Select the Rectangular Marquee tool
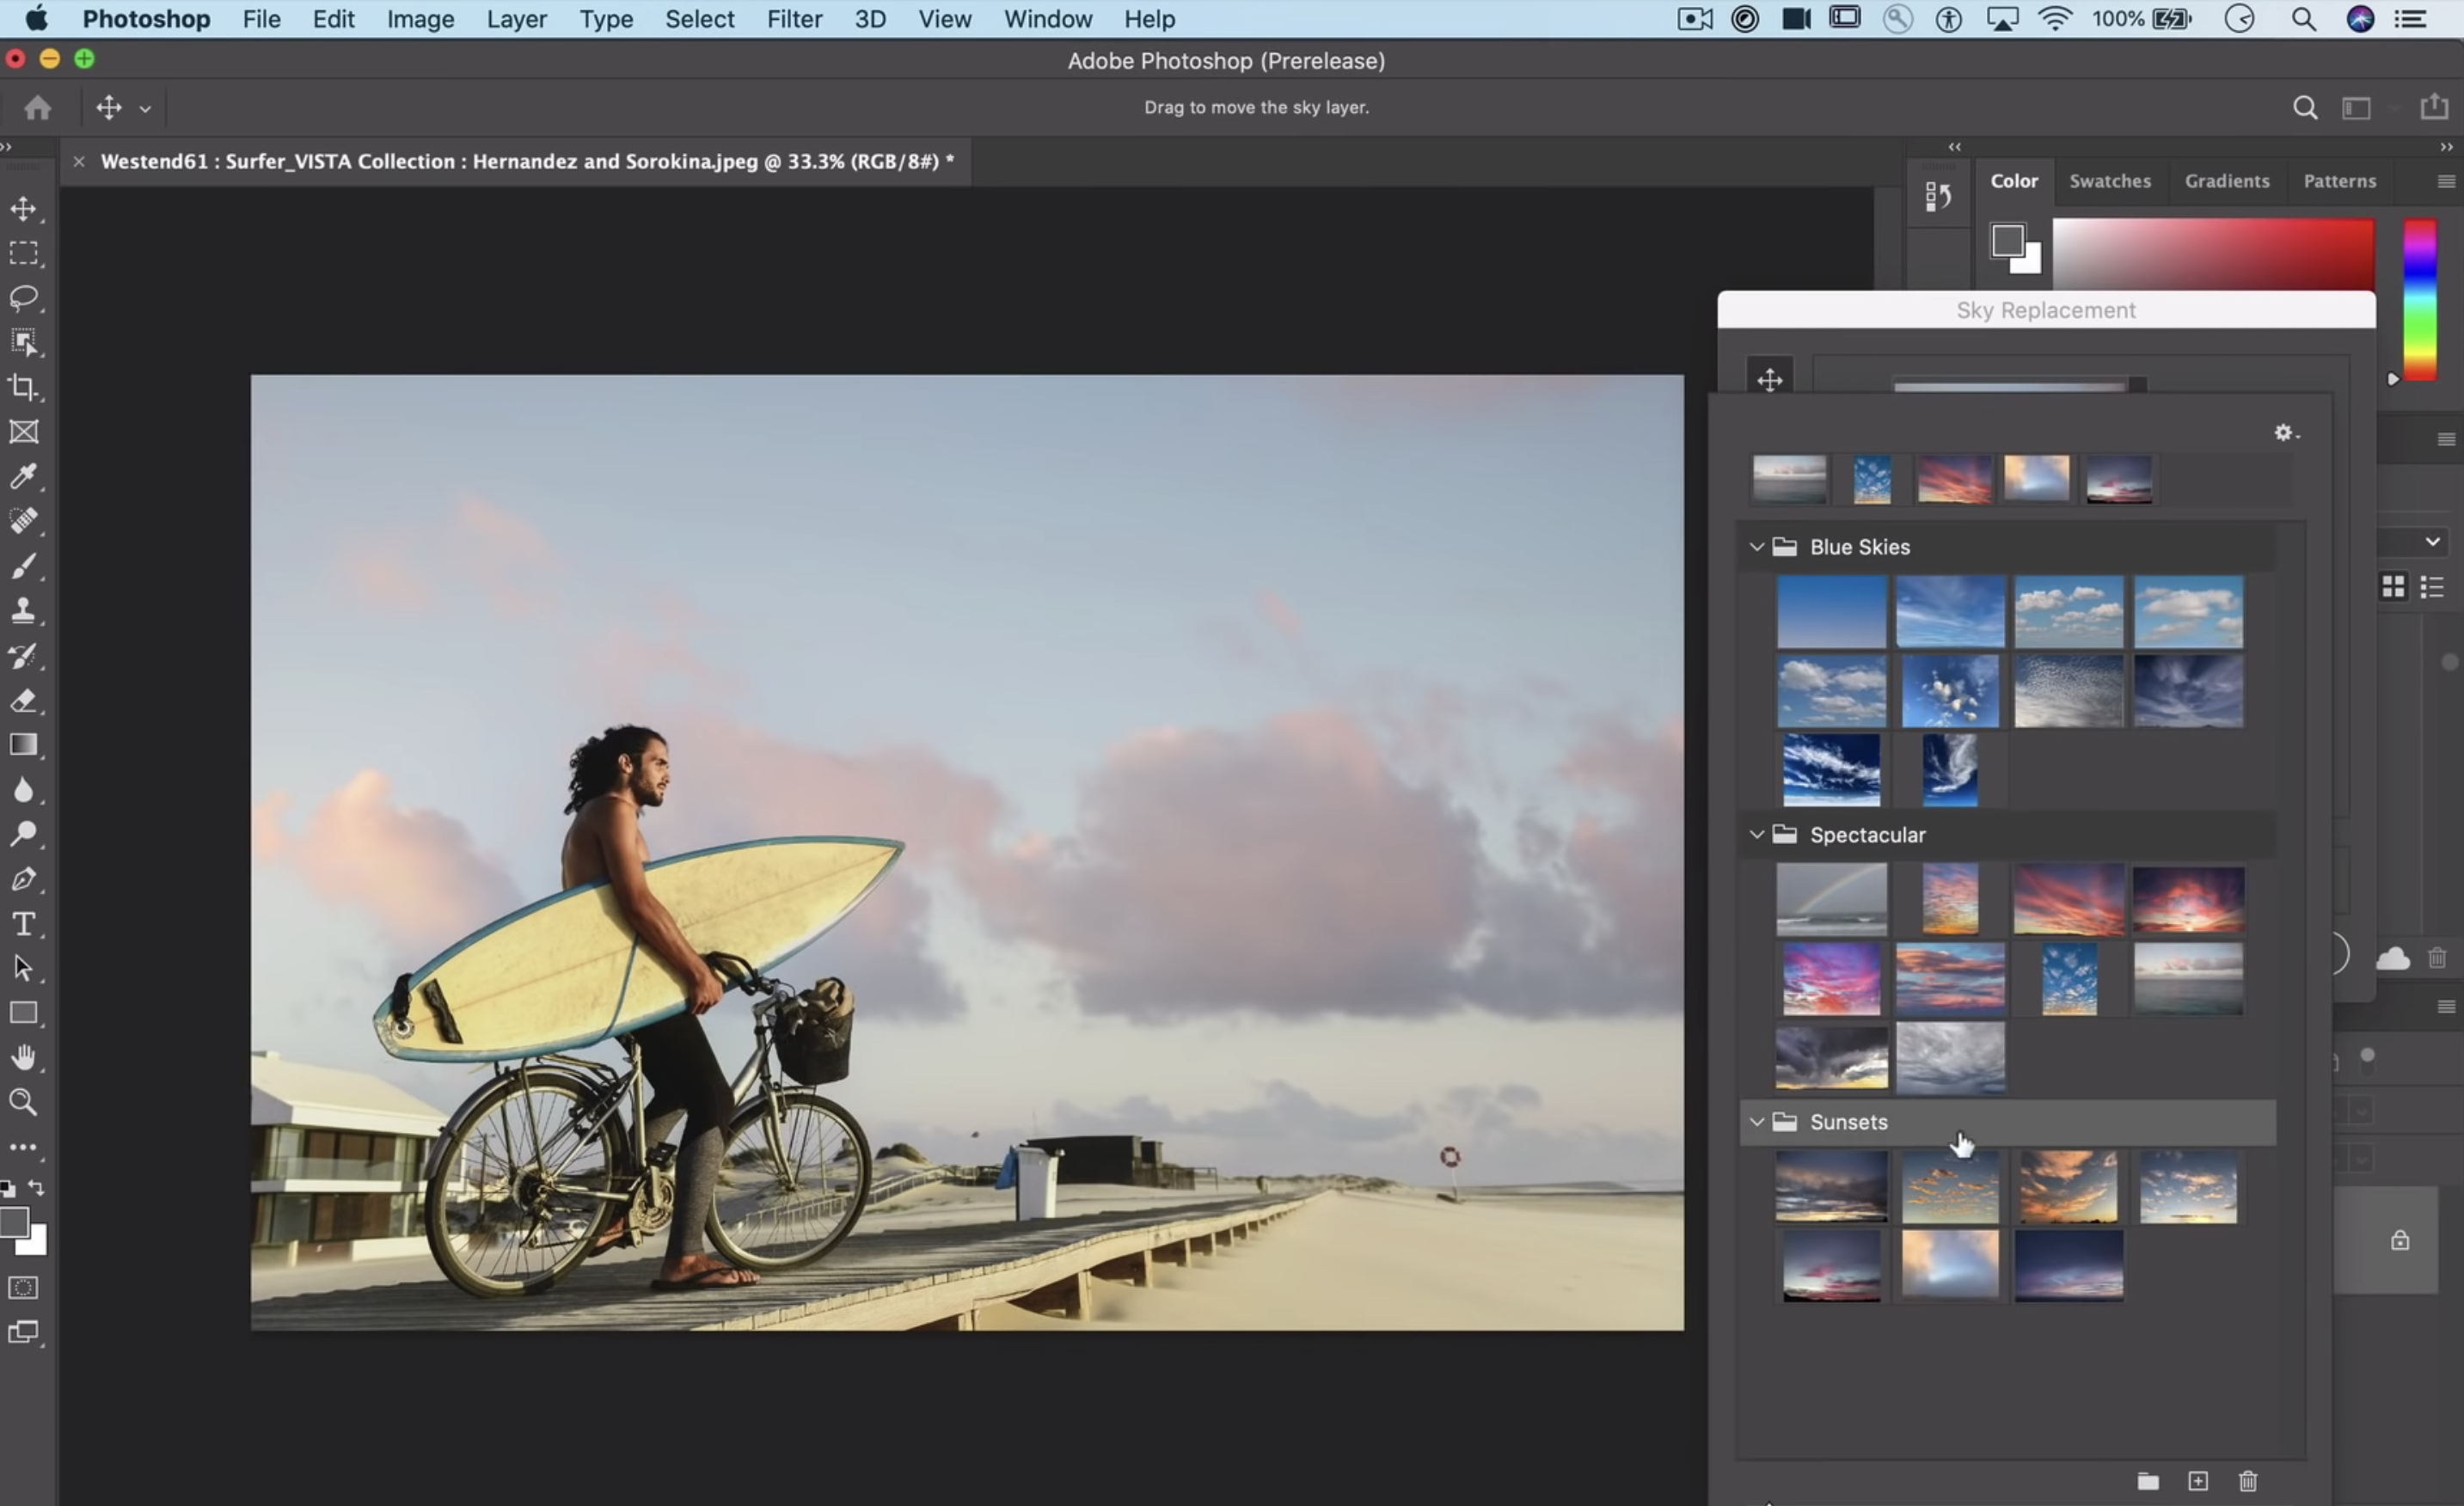 (x=24, y=253)
